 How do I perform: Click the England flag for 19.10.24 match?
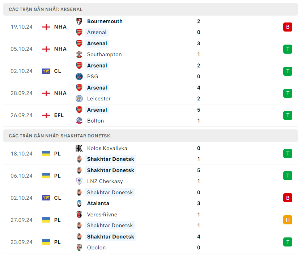click(x=46, y=27)
